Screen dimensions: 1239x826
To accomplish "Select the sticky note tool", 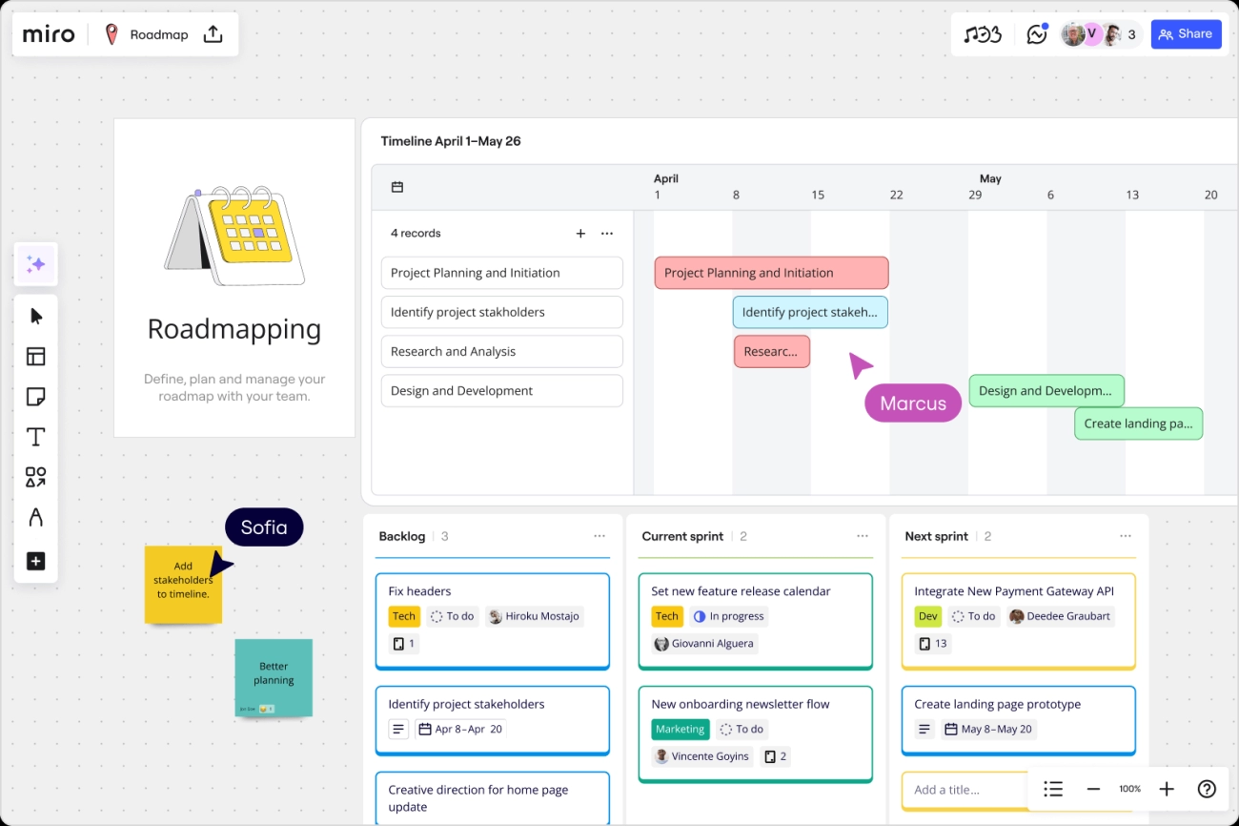I will point(36,397).
